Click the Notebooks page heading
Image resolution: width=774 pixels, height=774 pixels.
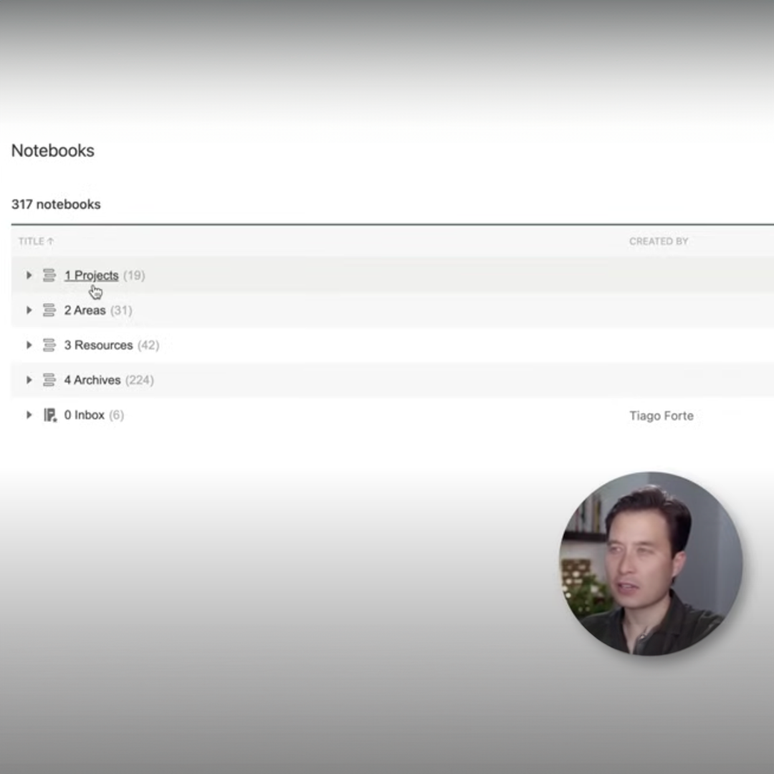coord(53,150)
